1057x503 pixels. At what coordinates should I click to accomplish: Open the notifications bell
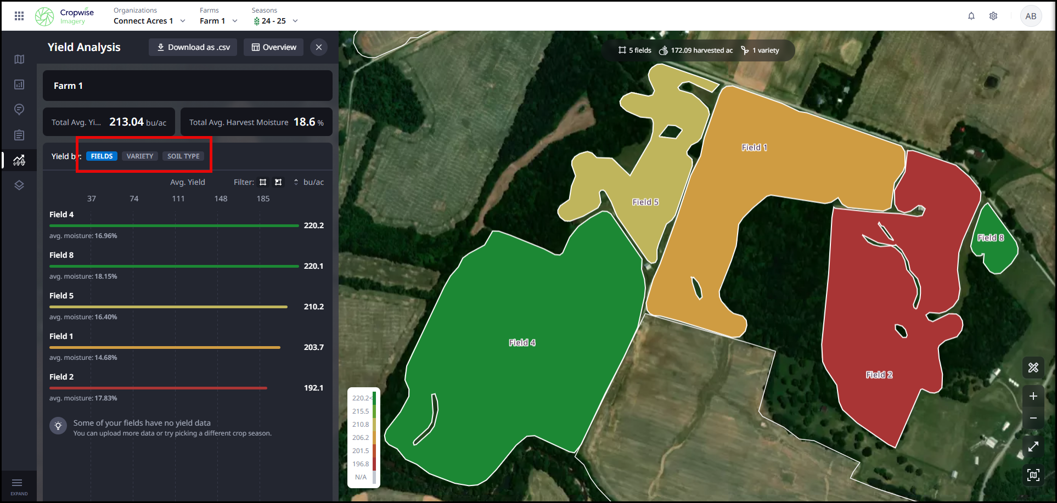[x=971, y=16]
